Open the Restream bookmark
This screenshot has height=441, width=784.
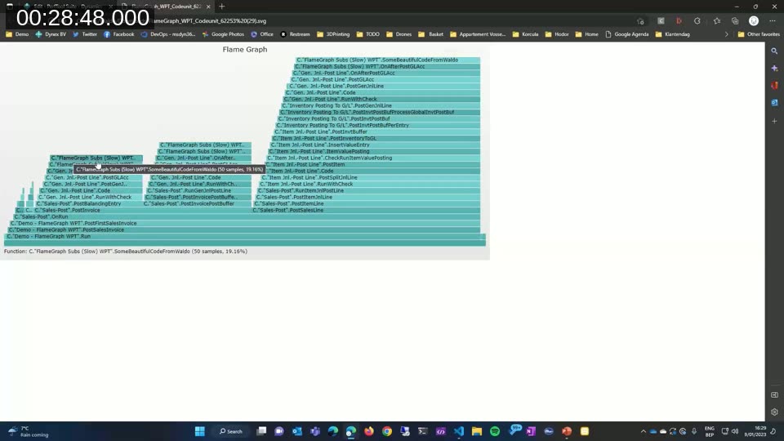(x=295, y=34)
